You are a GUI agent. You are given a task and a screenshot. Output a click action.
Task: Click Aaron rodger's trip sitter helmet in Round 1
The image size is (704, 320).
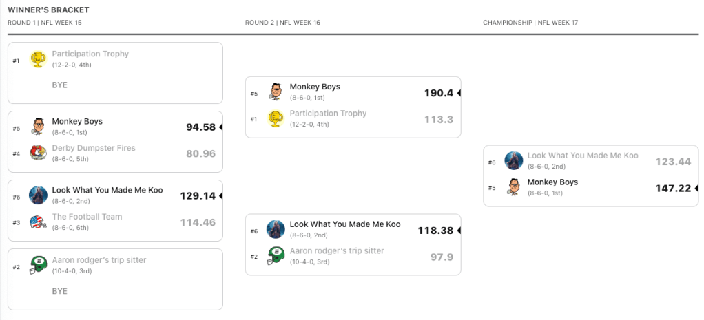pos(38,265)
